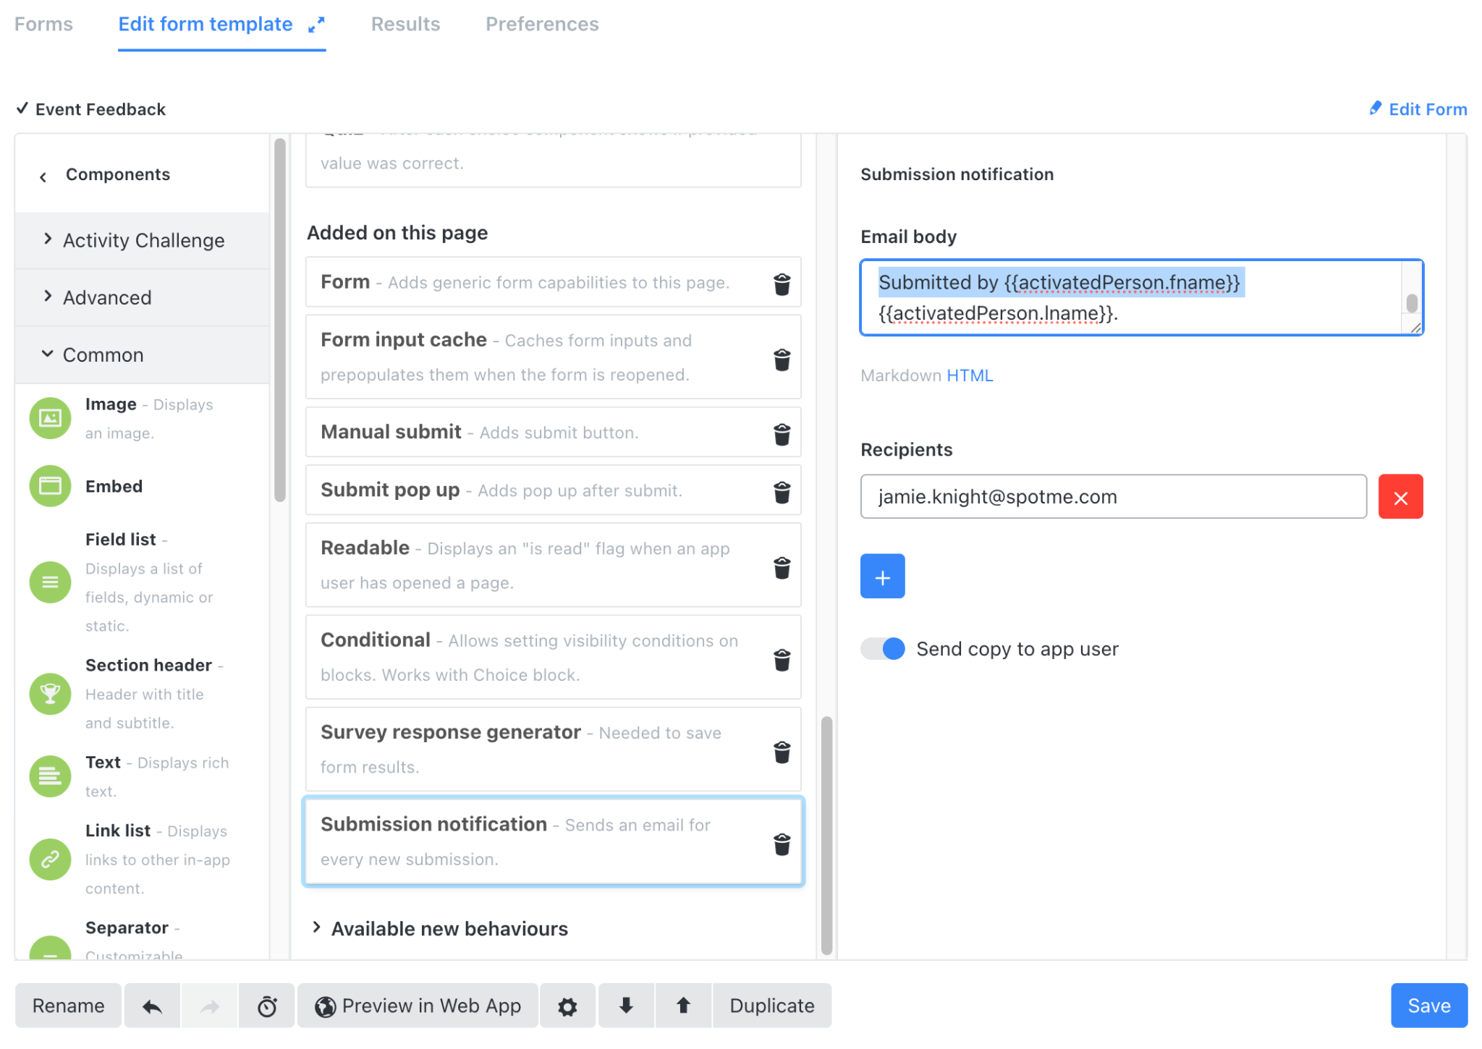Add a new recipient with plus button
This screenshot has width=1482, height=1049.
(882, 576)
